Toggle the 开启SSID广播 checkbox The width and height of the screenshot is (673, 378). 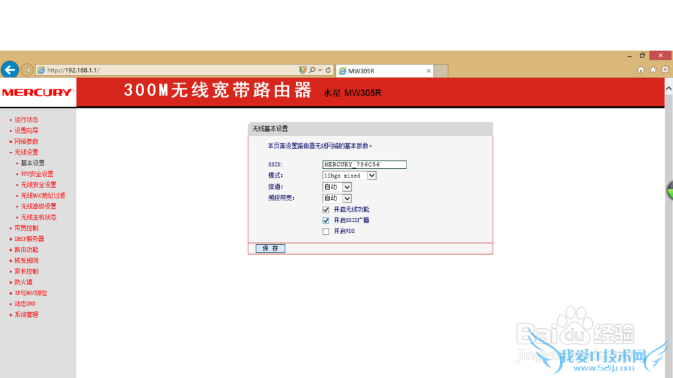[326, 220]
